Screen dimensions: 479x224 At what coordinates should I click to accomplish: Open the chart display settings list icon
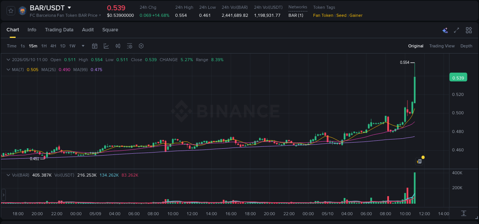pyautogui.click(x=130, y=46)
